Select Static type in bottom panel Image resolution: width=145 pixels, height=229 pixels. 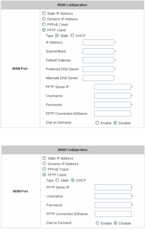pos(57,180)
